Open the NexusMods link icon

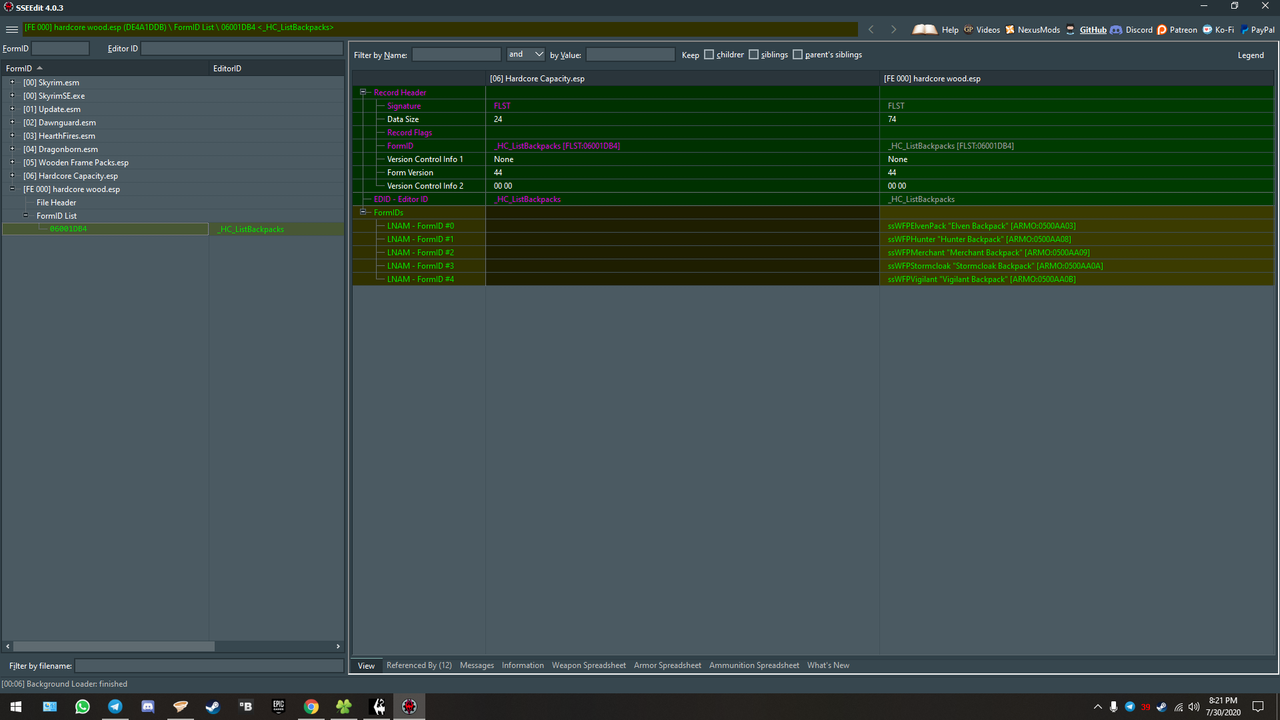click(x=1010, y=30)
